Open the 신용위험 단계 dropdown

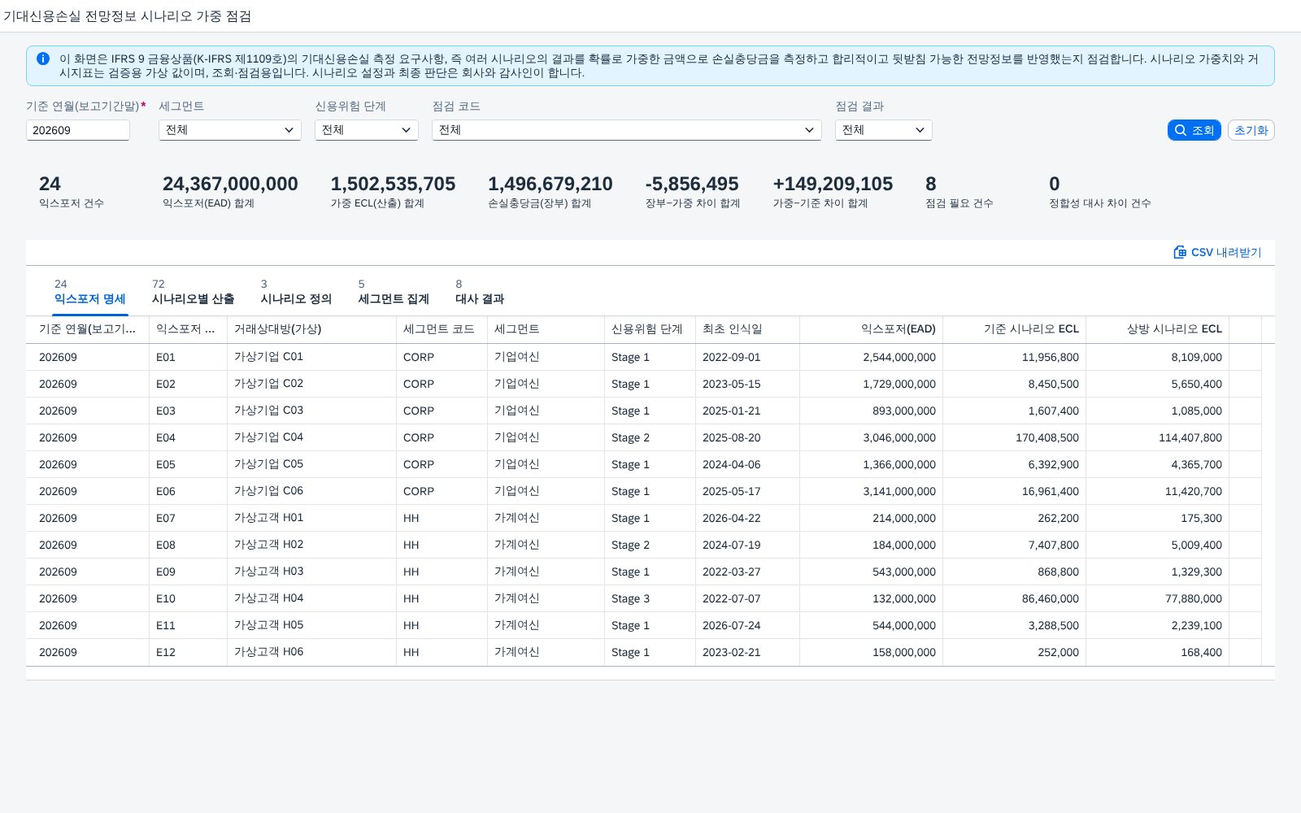point(367,130)
